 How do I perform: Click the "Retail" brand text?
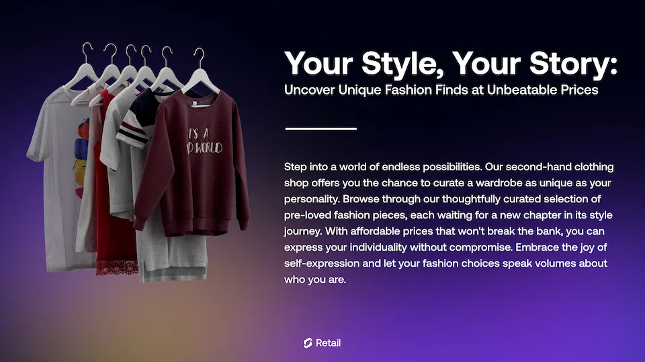tap(329, 343)
